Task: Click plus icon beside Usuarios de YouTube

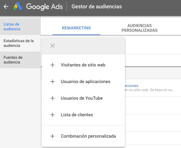Action: click(53, 98)
